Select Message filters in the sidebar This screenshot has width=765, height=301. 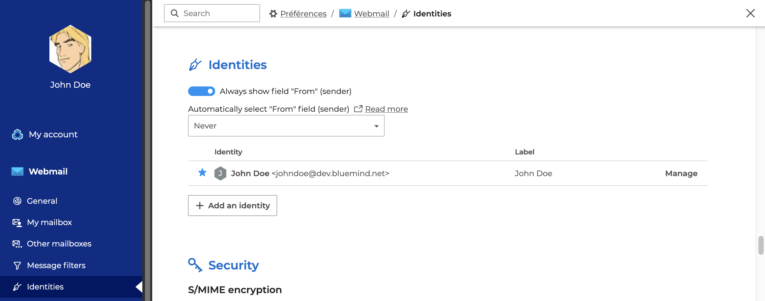(56, 266)
